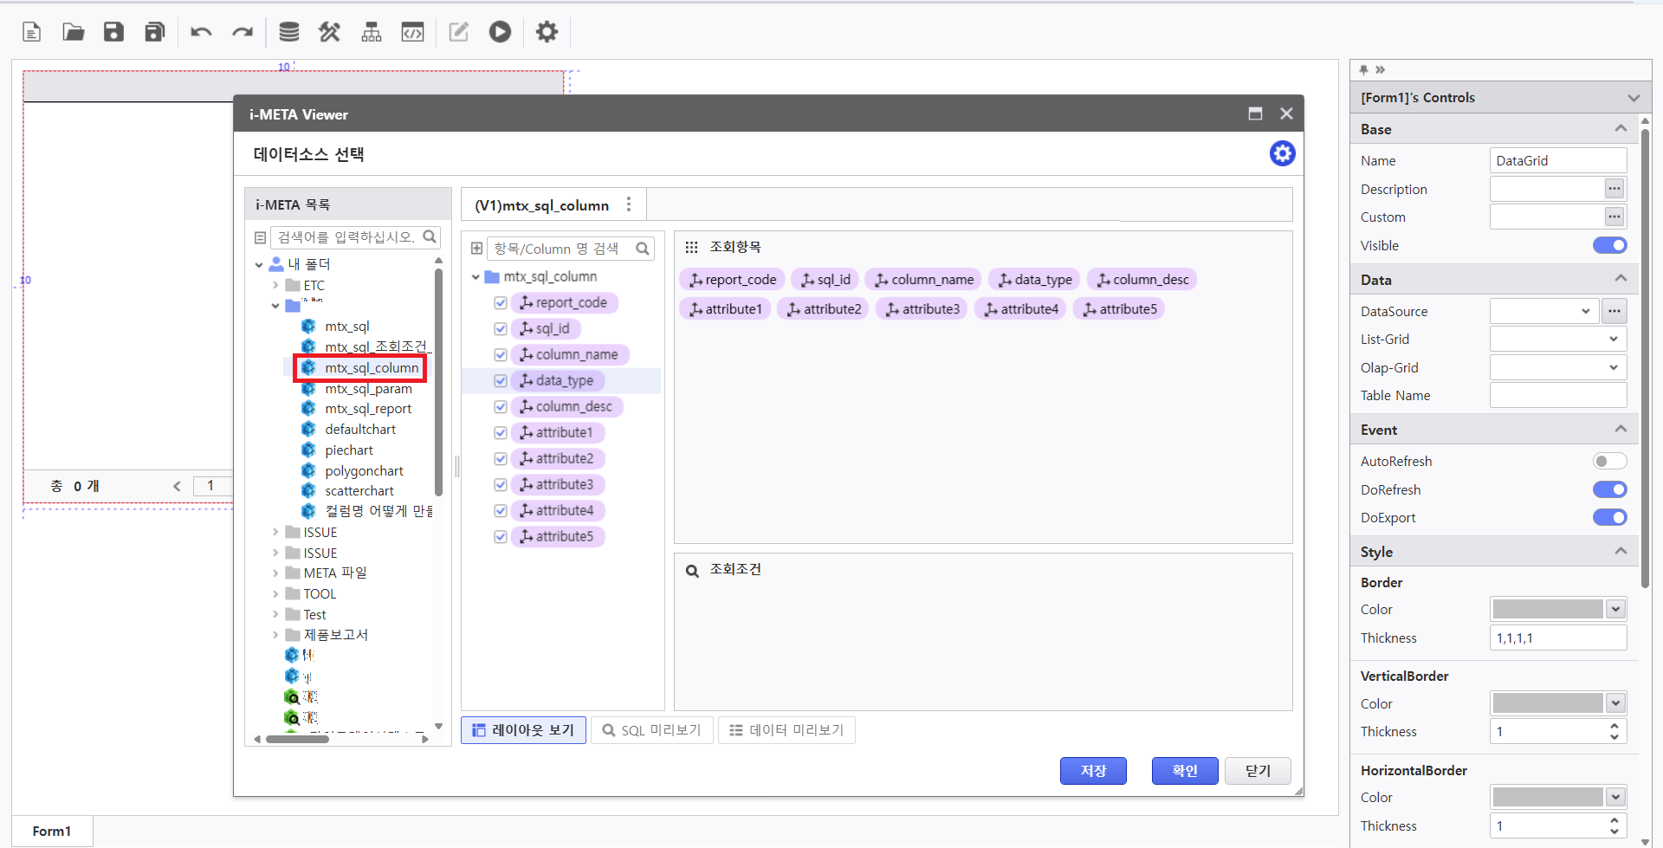Image resolution: width=1663 pixels, height=848 pixels.
Task: Collapse the mtx_sql_column column tree
Action: click(x=476, y=277)
